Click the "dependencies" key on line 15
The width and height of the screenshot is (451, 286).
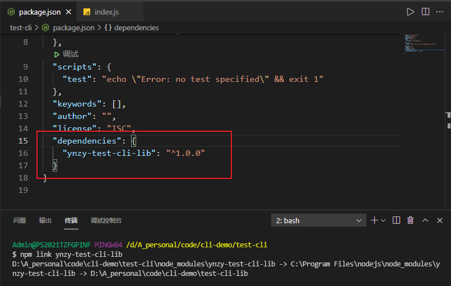(x=87, y=141)
